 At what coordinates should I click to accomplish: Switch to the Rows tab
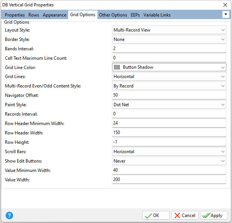[x=34, y=15]
